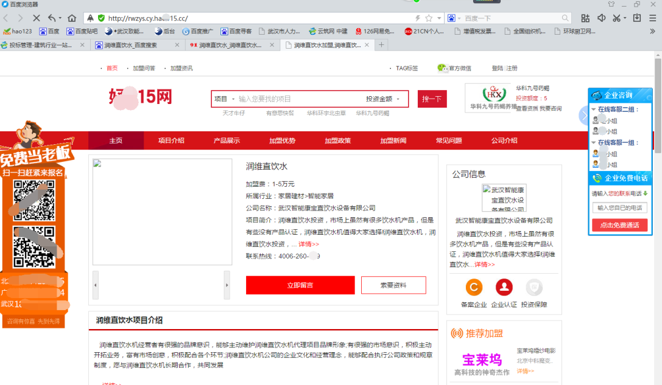Open a new tab with the plus button
The height and width of the screenshot is (385, 662).
381,44
